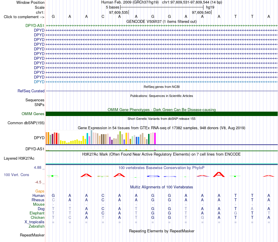Click the first G in base sequence row
Screen dimensions: 278x242
coord(53,16)
